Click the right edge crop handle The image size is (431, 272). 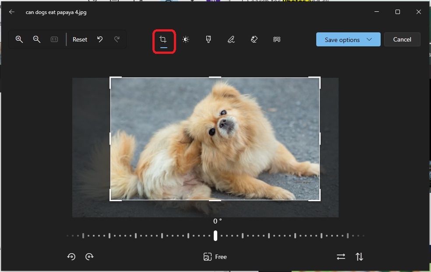320,139
